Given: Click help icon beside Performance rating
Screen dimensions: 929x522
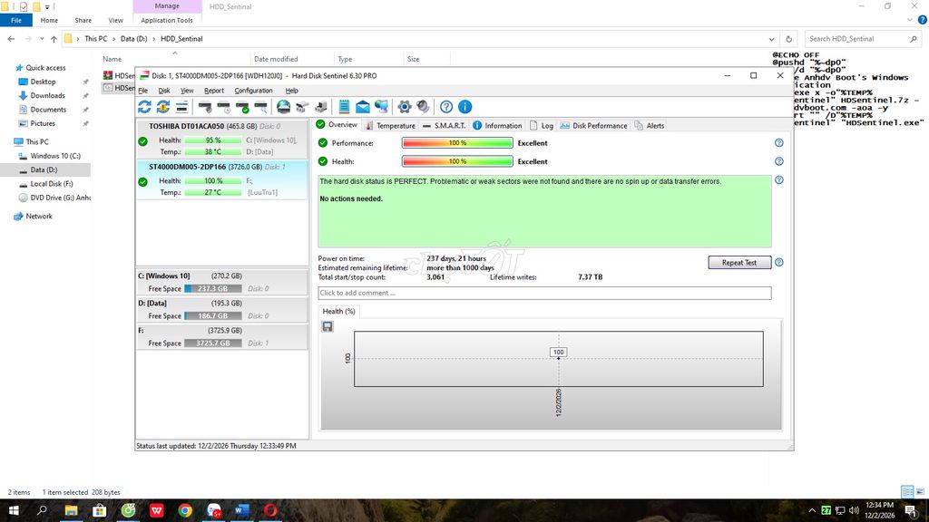Looking at the screenshot, I should point(779,142).
